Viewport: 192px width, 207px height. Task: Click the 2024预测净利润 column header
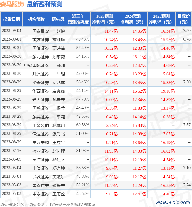coord(133,19)
